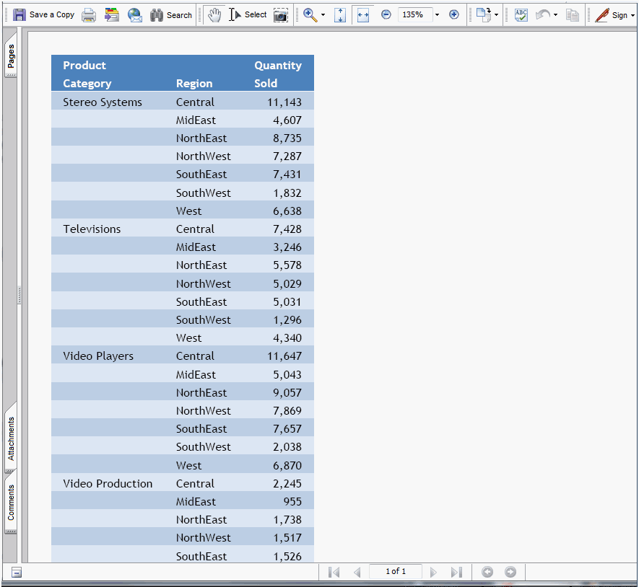Go to previous page button
This screenshot has height=587, width=639.
point(357,572)
